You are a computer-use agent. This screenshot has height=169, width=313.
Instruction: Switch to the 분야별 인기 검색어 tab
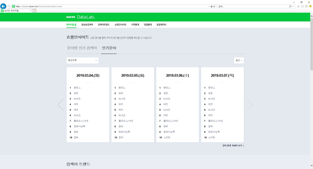point(82,48)
